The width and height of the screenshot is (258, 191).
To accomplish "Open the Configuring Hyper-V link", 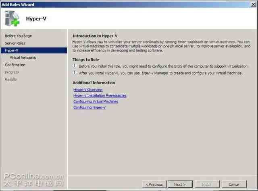I will (89, 107).
